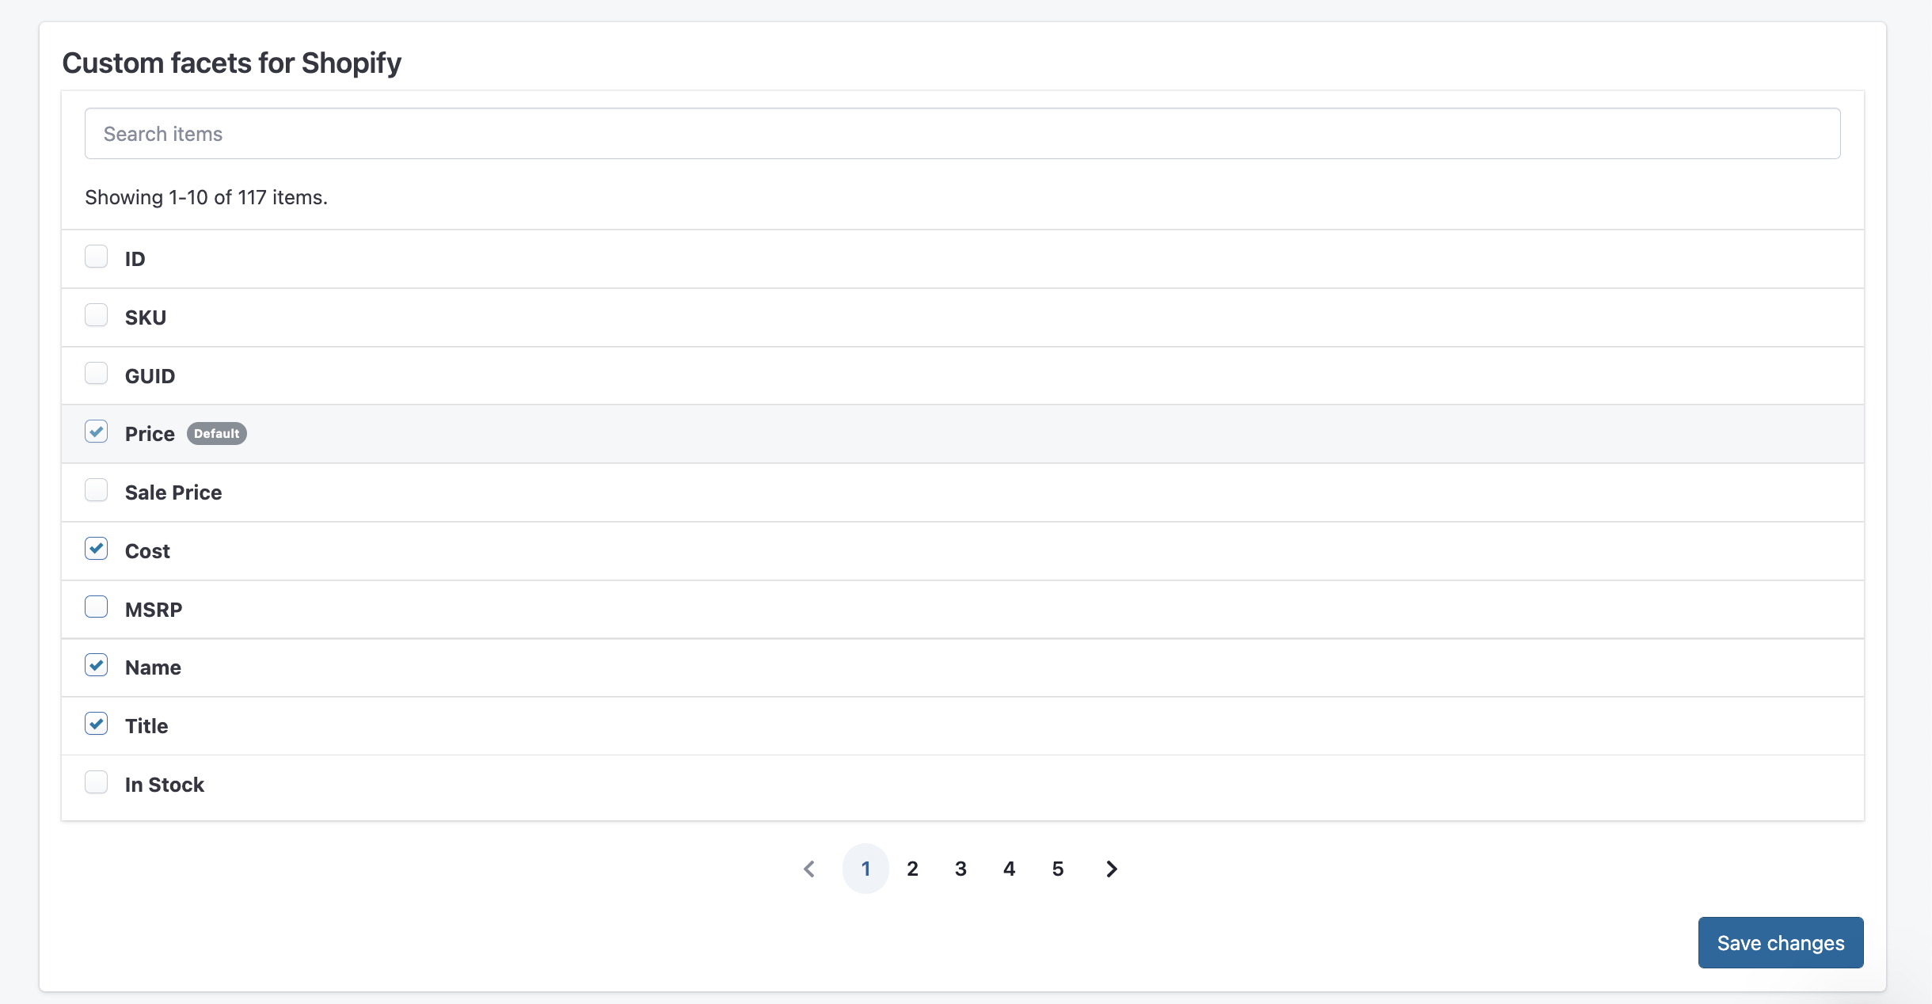Screen dimensions: 1932x1004
Task: Navigate to page 4
Action: click(1010, 869)
